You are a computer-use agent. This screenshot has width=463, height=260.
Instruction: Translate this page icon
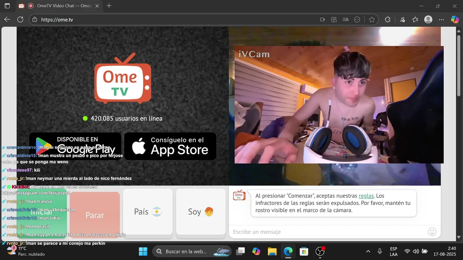346,19
